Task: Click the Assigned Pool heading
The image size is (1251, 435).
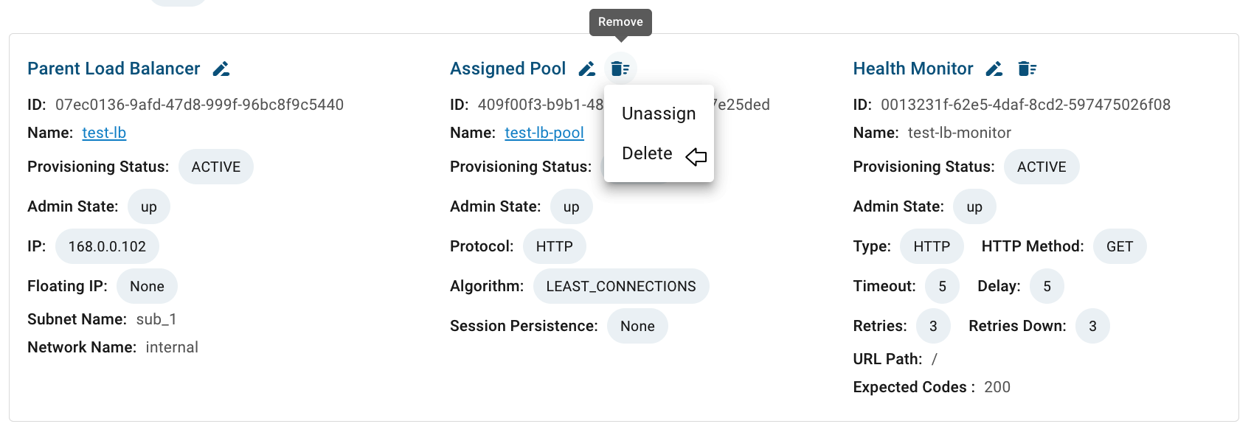Action: [508, 69]
